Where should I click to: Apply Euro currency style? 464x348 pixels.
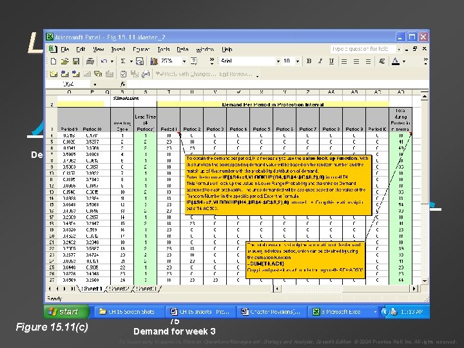382,61
